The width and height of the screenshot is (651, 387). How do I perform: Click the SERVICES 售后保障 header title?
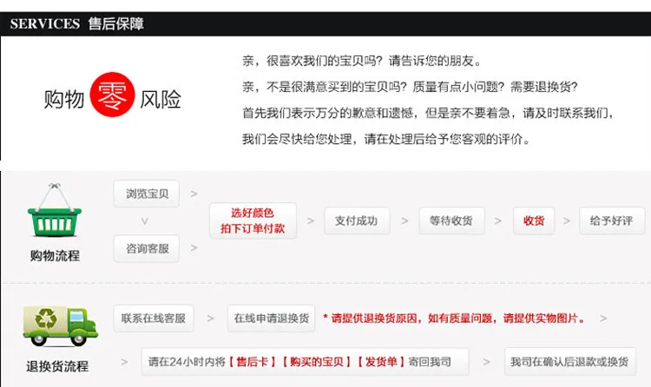76,23
